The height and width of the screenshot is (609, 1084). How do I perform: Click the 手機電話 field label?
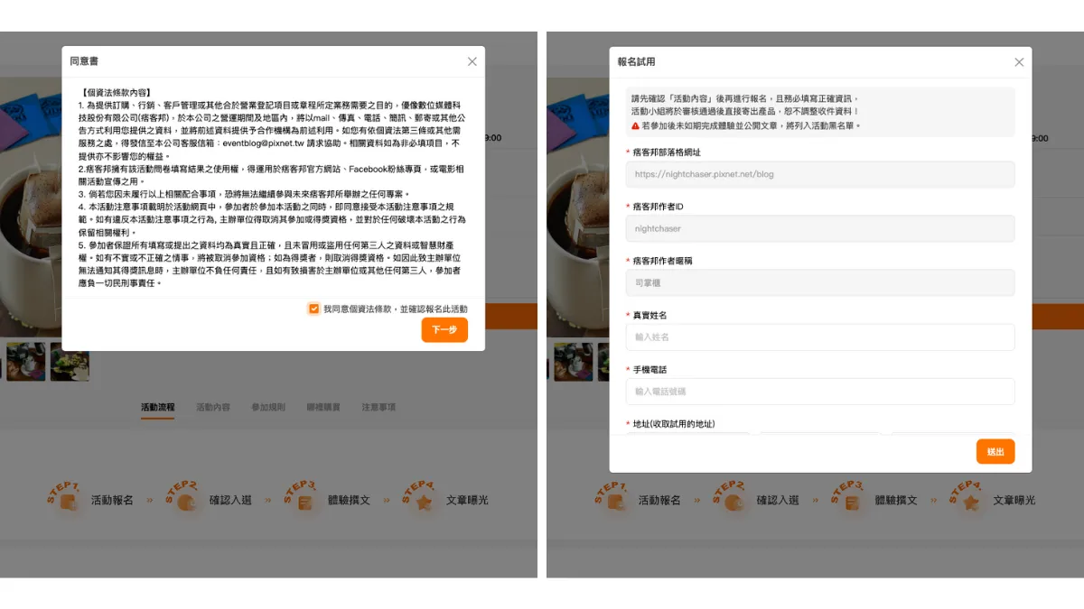point(649,370)
